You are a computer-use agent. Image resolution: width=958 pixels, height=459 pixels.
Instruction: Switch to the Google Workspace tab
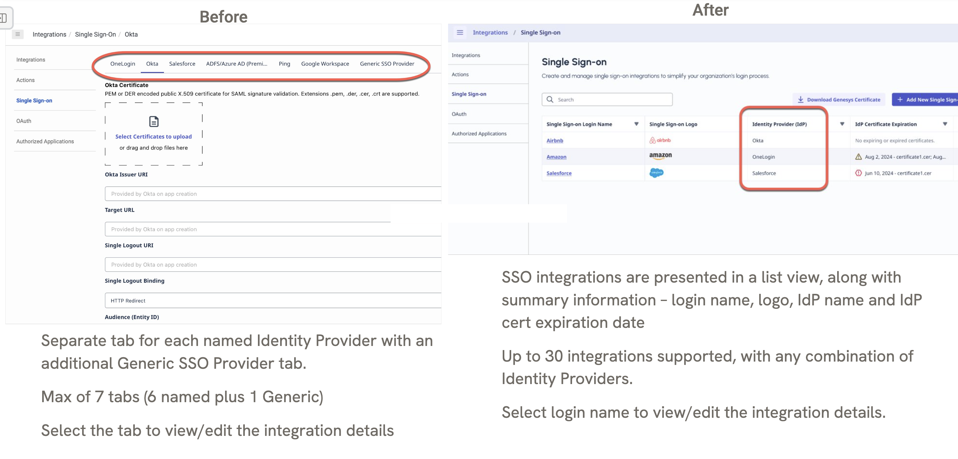click(325, 64)
